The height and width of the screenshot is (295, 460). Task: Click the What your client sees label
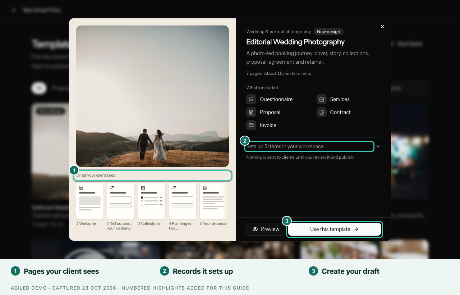pos(96,175)
